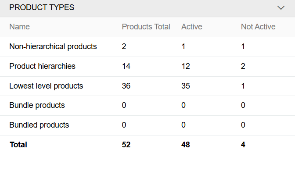Click the grand total value 52
The height and width of the screenshot is (171, 295).
[x=126, y=145]
